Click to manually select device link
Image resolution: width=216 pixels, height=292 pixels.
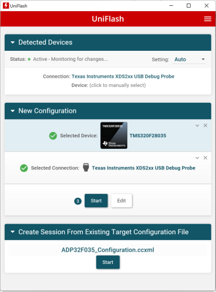(x=117, y=85)
